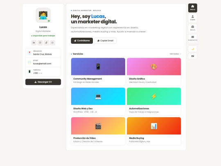Click the Flujos de Trabajo e Integraciones subtitle

click(x=144, y=112)
